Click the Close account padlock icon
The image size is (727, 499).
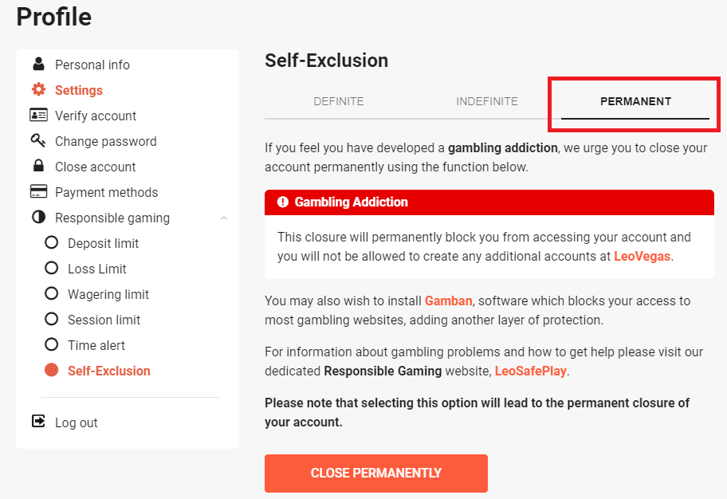[38, 165]
